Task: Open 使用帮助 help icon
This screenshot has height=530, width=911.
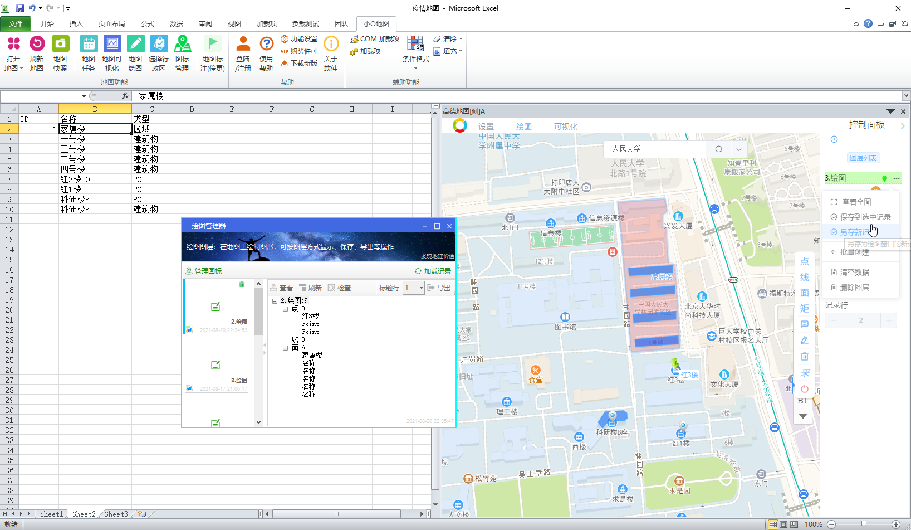Action: [266, 54]
